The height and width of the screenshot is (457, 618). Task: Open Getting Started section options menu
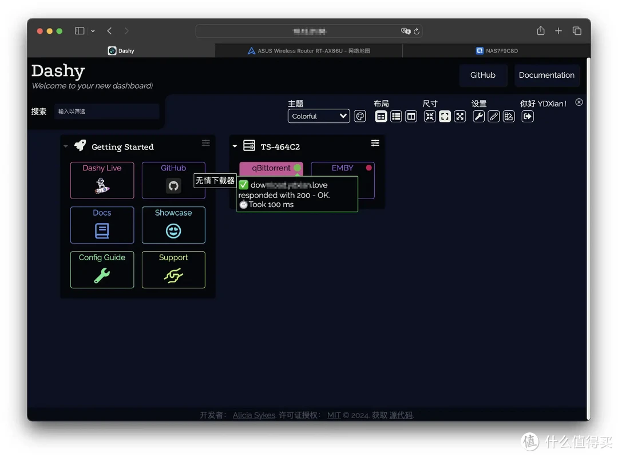[x=206, y=143]
